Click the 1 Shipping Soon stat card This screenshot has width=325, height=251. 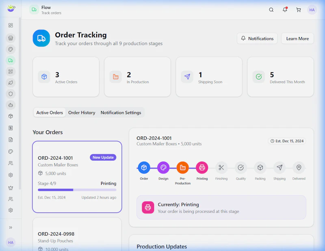209,77
